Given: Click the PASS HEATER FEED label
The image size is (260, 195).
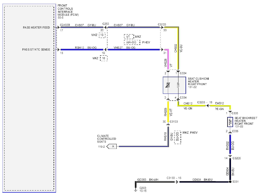Looking at the screenshot, I should [36, 27].
